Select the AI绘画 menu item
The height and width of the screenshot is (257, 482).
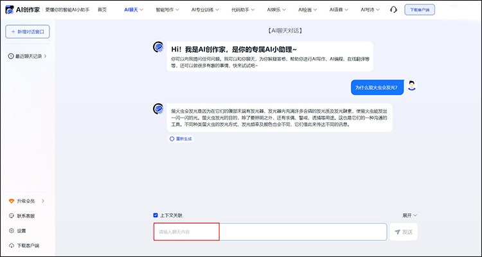tap(308, 10)
